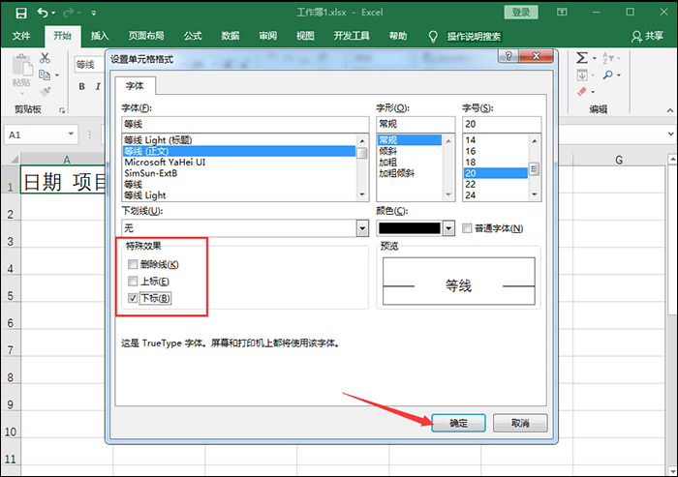Click the 字号 size input field
The image size is (678, 477).
[502, 125]
